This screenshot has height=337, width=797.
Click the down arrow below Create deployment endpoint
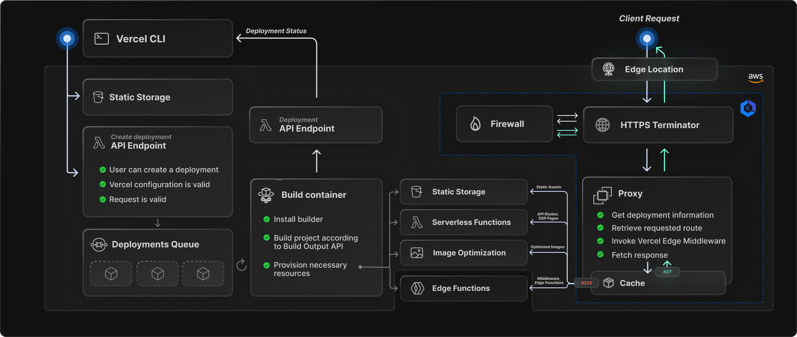158,223
